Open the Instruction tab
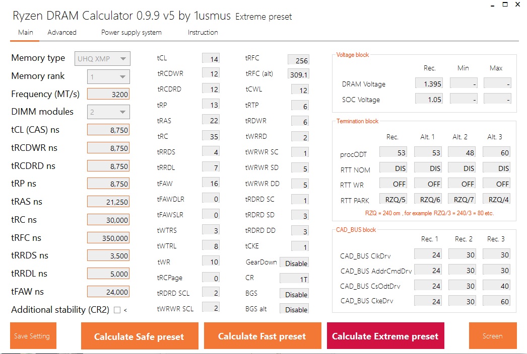527x354 pixels. [x=203, y=32]
